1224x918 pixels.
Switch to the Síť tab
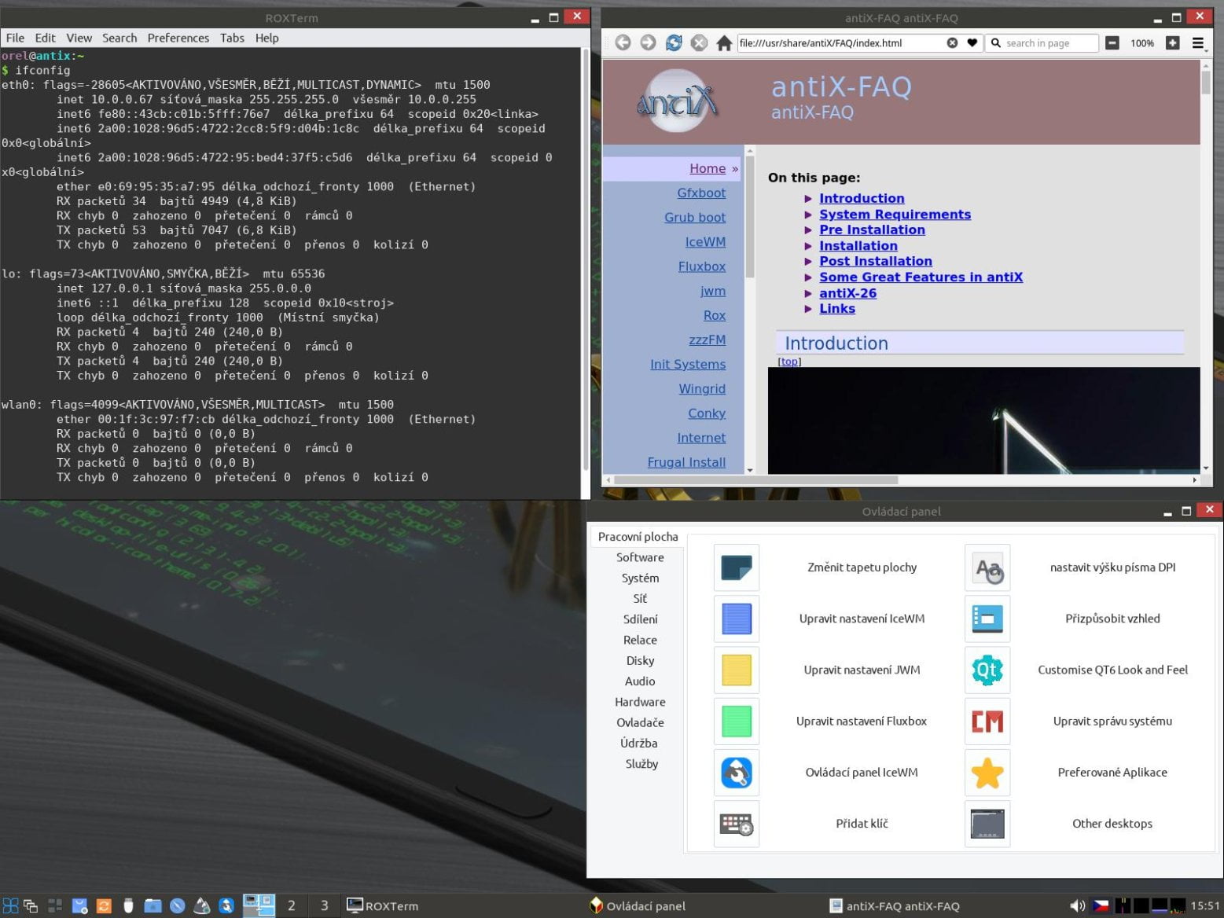point(640,598)
